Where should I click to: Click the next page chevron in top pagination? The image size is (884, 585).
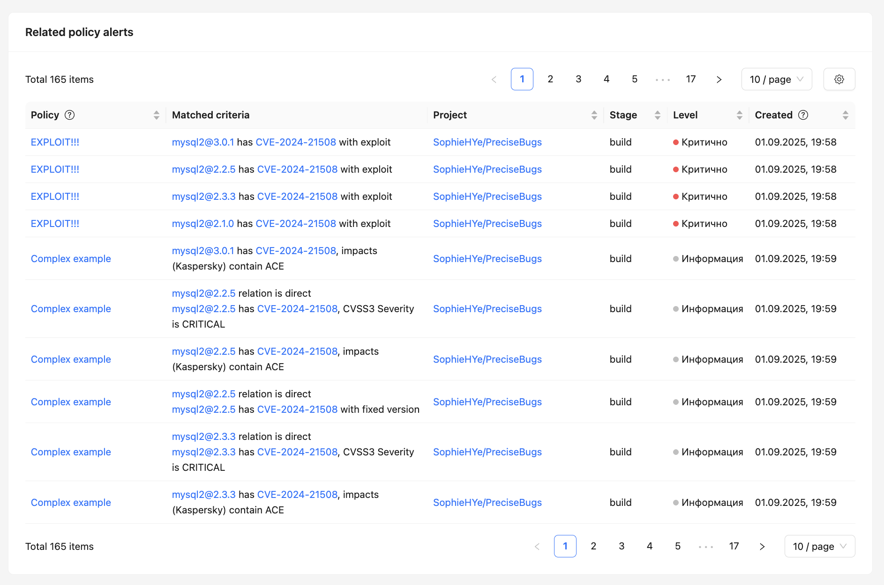[719, 79]
